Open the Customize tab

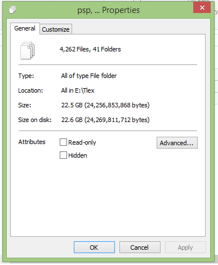pyautogui.click(x=56, y=29)
